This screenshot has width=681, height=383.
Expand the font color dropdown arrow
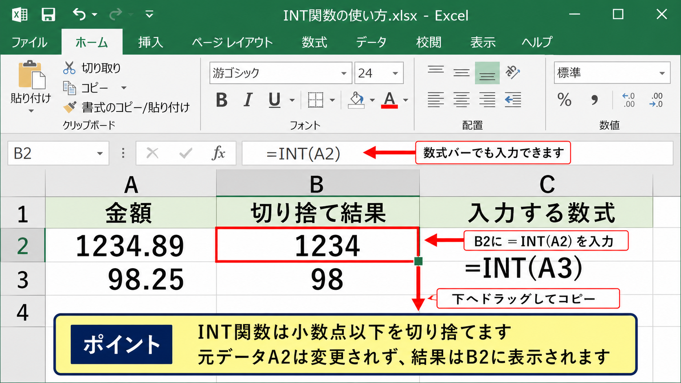coord(406,100)
